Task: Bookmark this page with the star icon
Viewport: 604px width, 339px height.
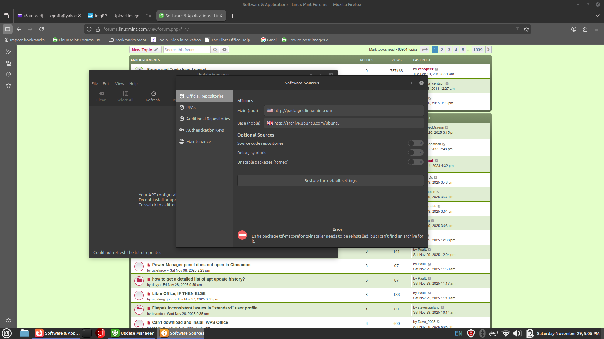Action: coord(526,29)
